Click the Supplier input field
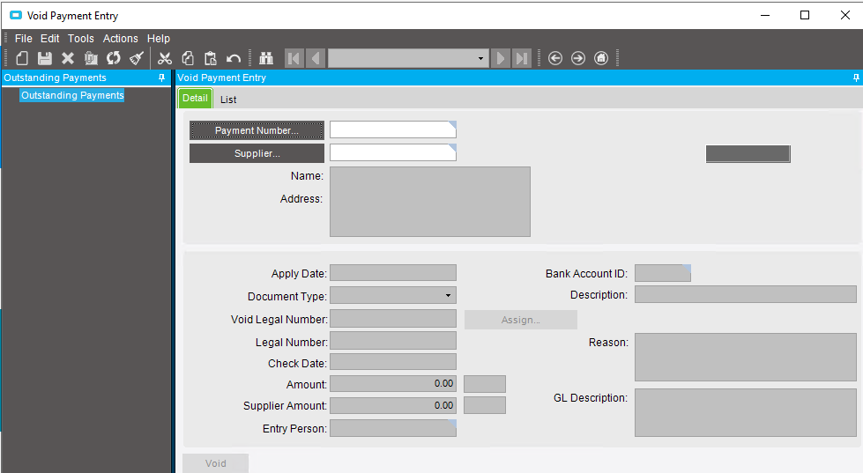863x473 pixels. click(393, 152)
